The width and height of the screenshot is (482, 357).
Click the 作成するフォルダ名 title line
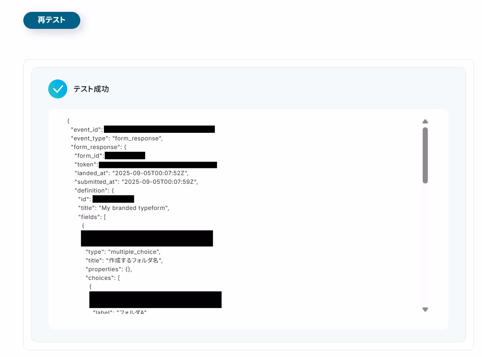(124, 260)
